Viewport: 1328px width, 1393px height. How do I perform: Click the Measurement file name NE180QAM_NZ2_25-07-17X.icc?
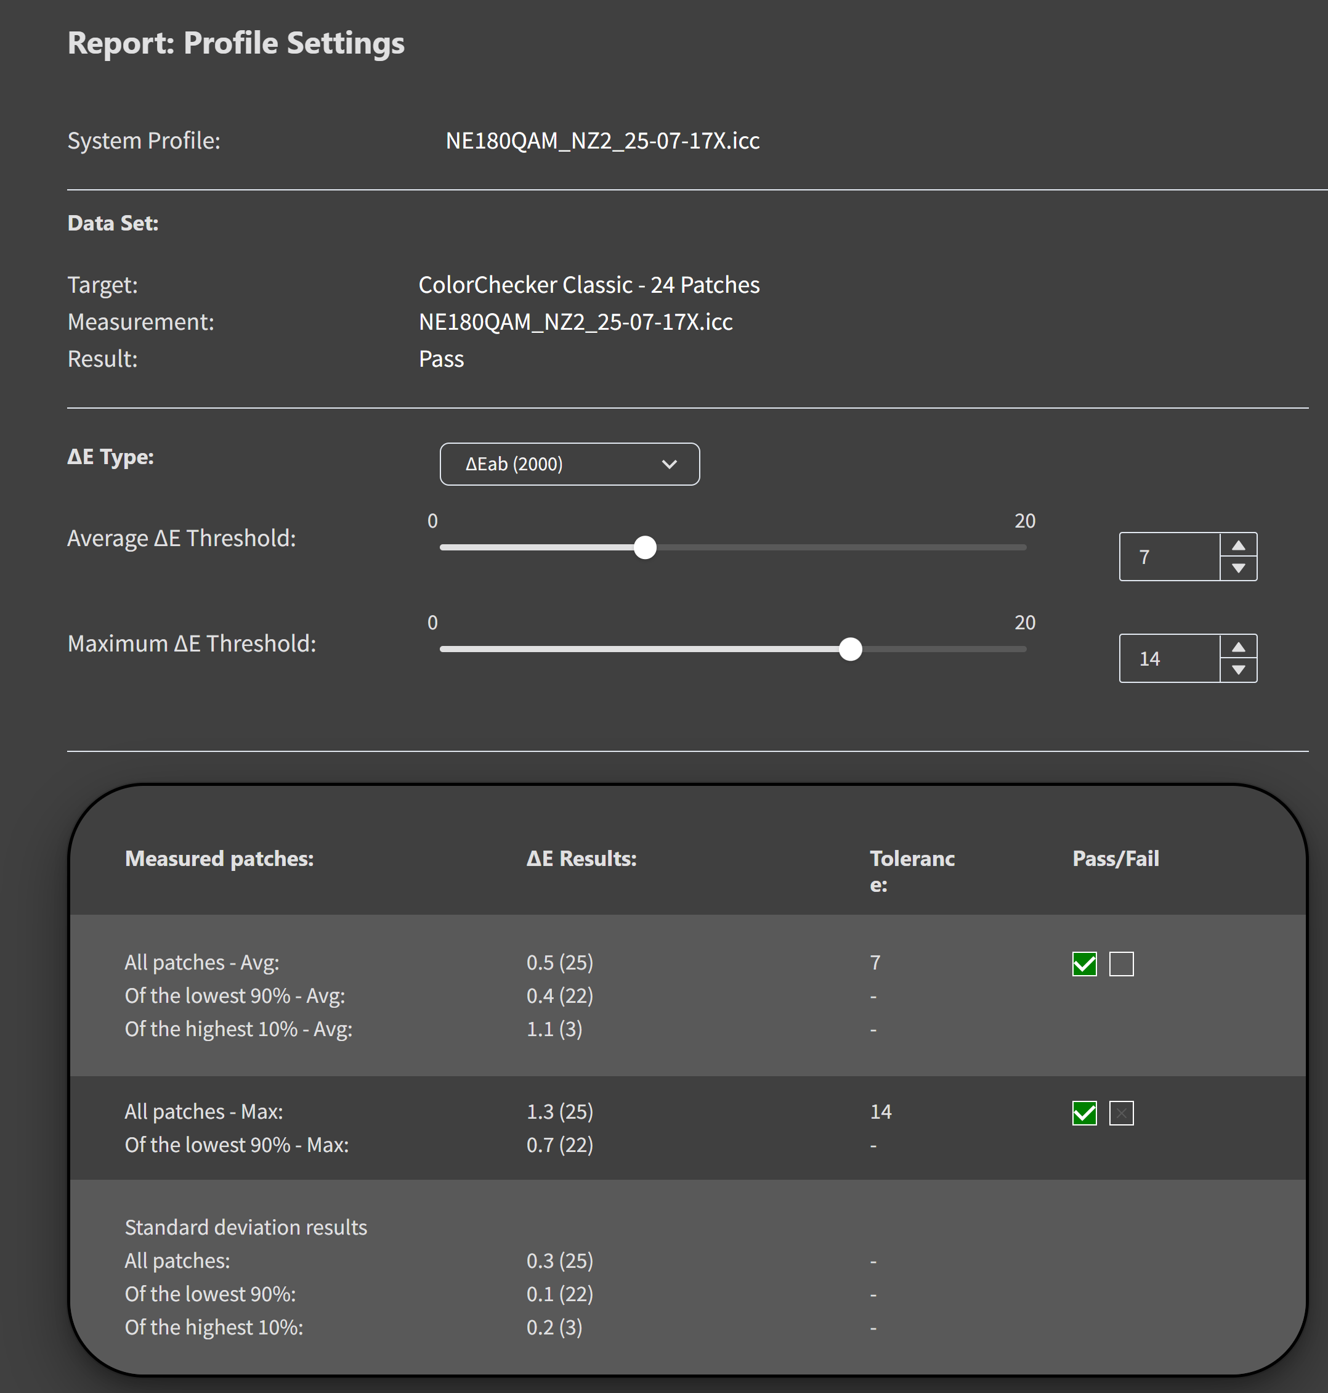(x=575, y=322)
